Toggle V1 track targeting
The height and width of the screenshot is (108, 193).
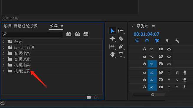coord(152,64)
